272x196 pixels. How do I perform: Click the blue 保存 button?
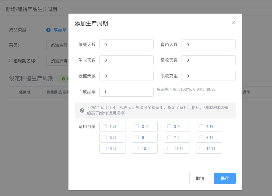pyautogui.click(x=225, y=178)
